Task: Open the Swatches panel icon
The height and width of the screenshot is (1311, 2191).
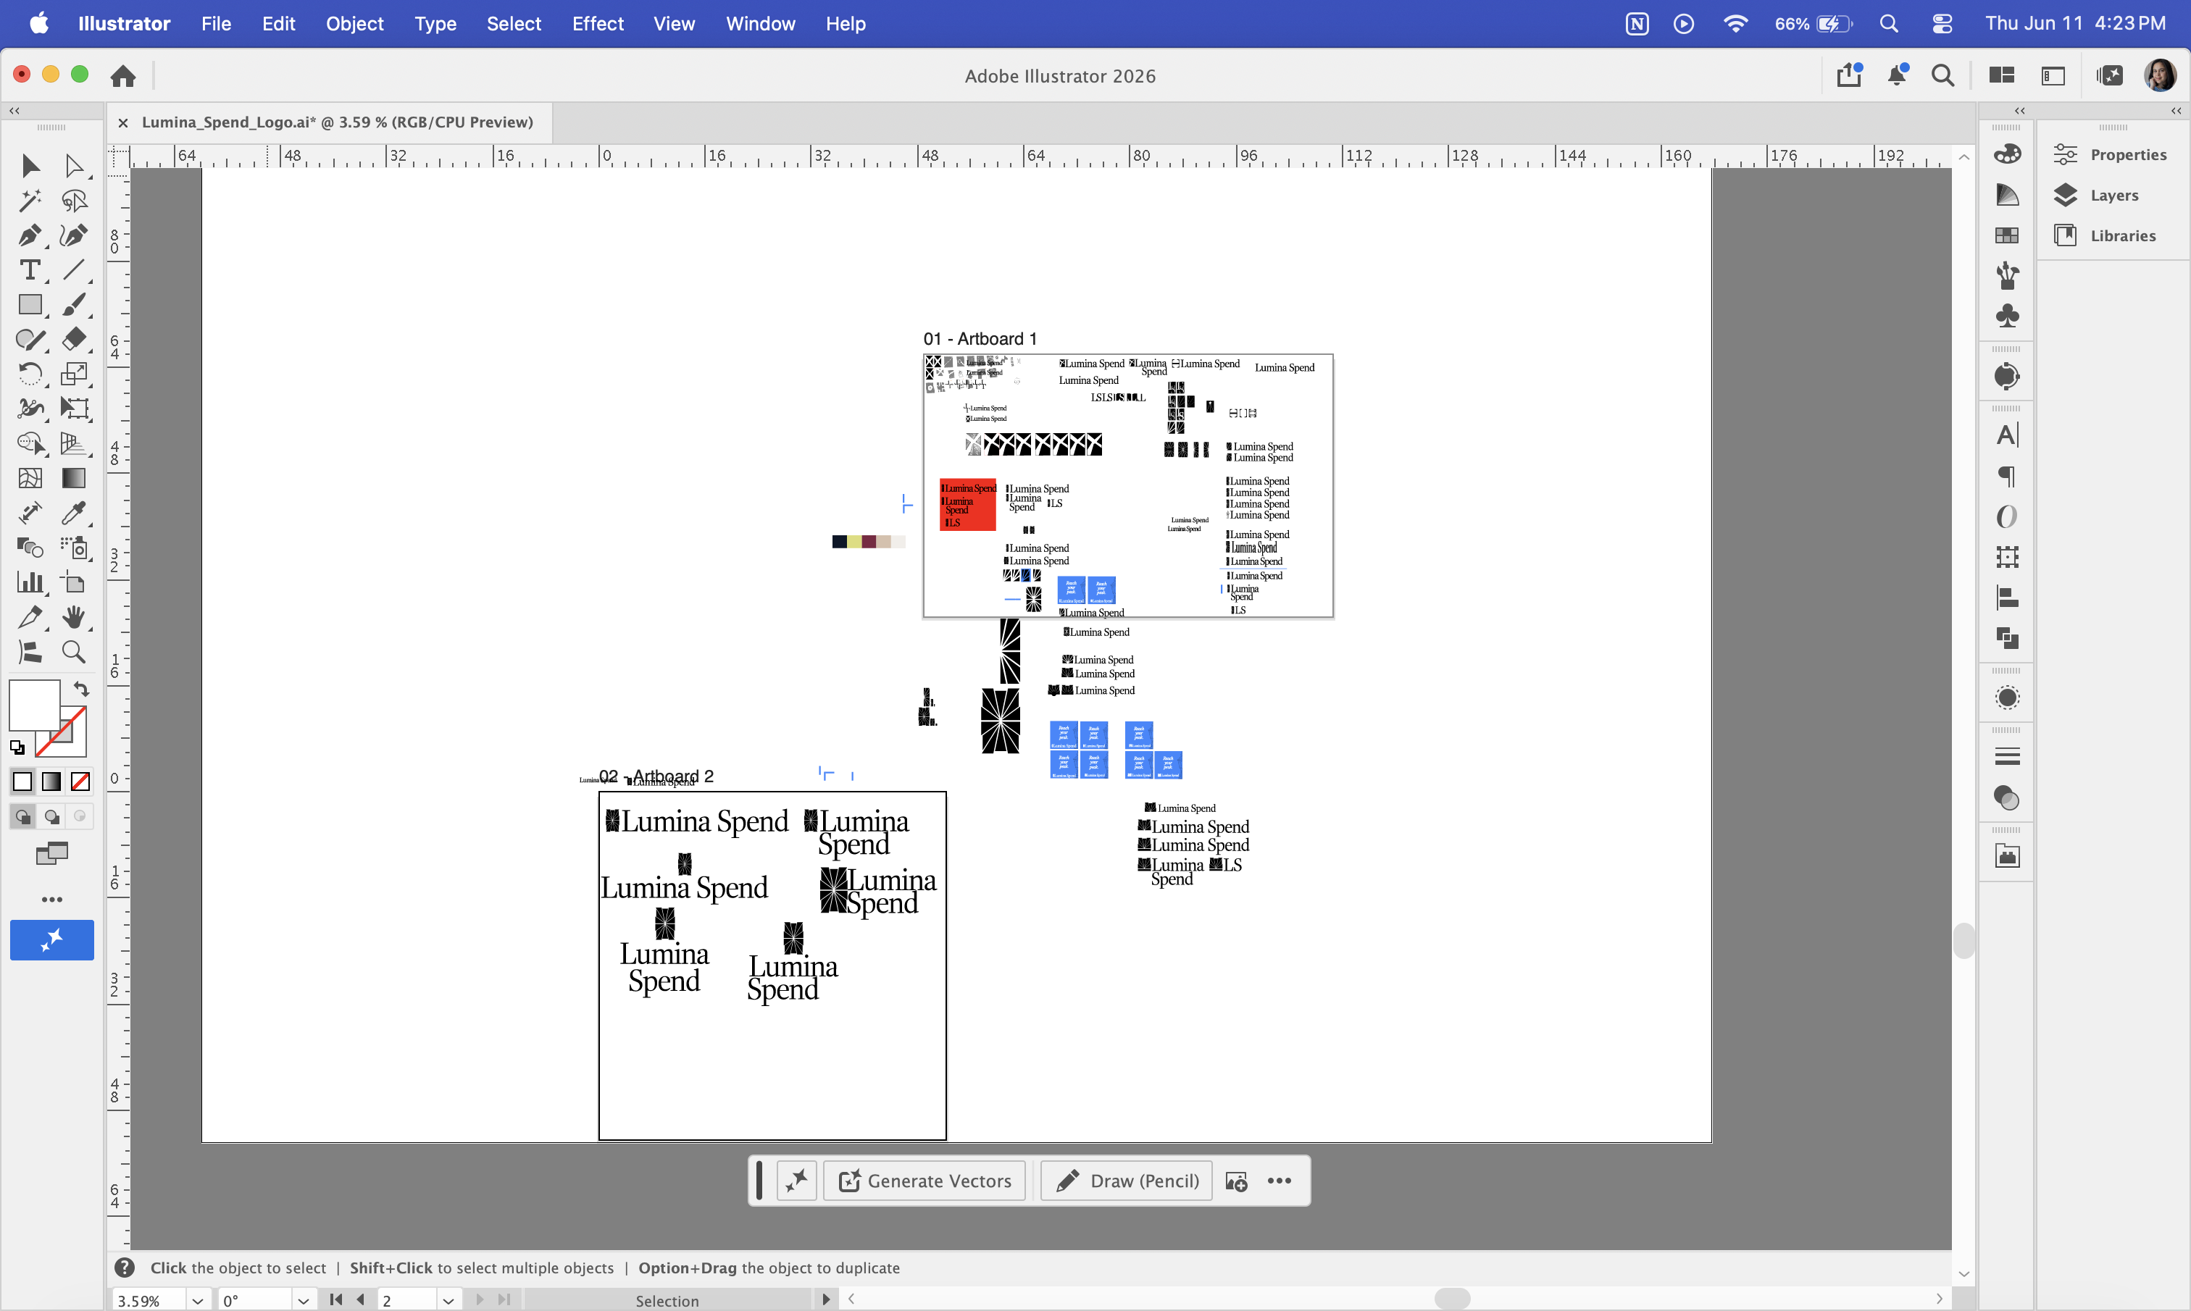Action: click(x=2006, y=235)
